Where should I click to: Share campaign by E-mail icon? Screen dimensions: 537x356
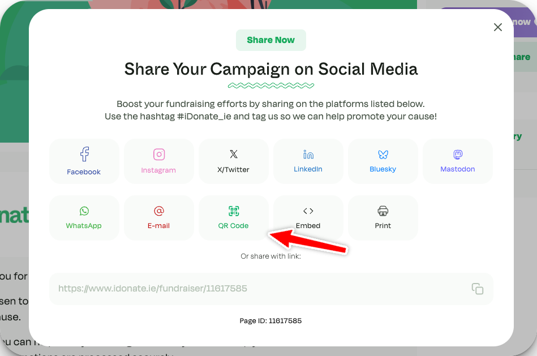tap(159, 211)
